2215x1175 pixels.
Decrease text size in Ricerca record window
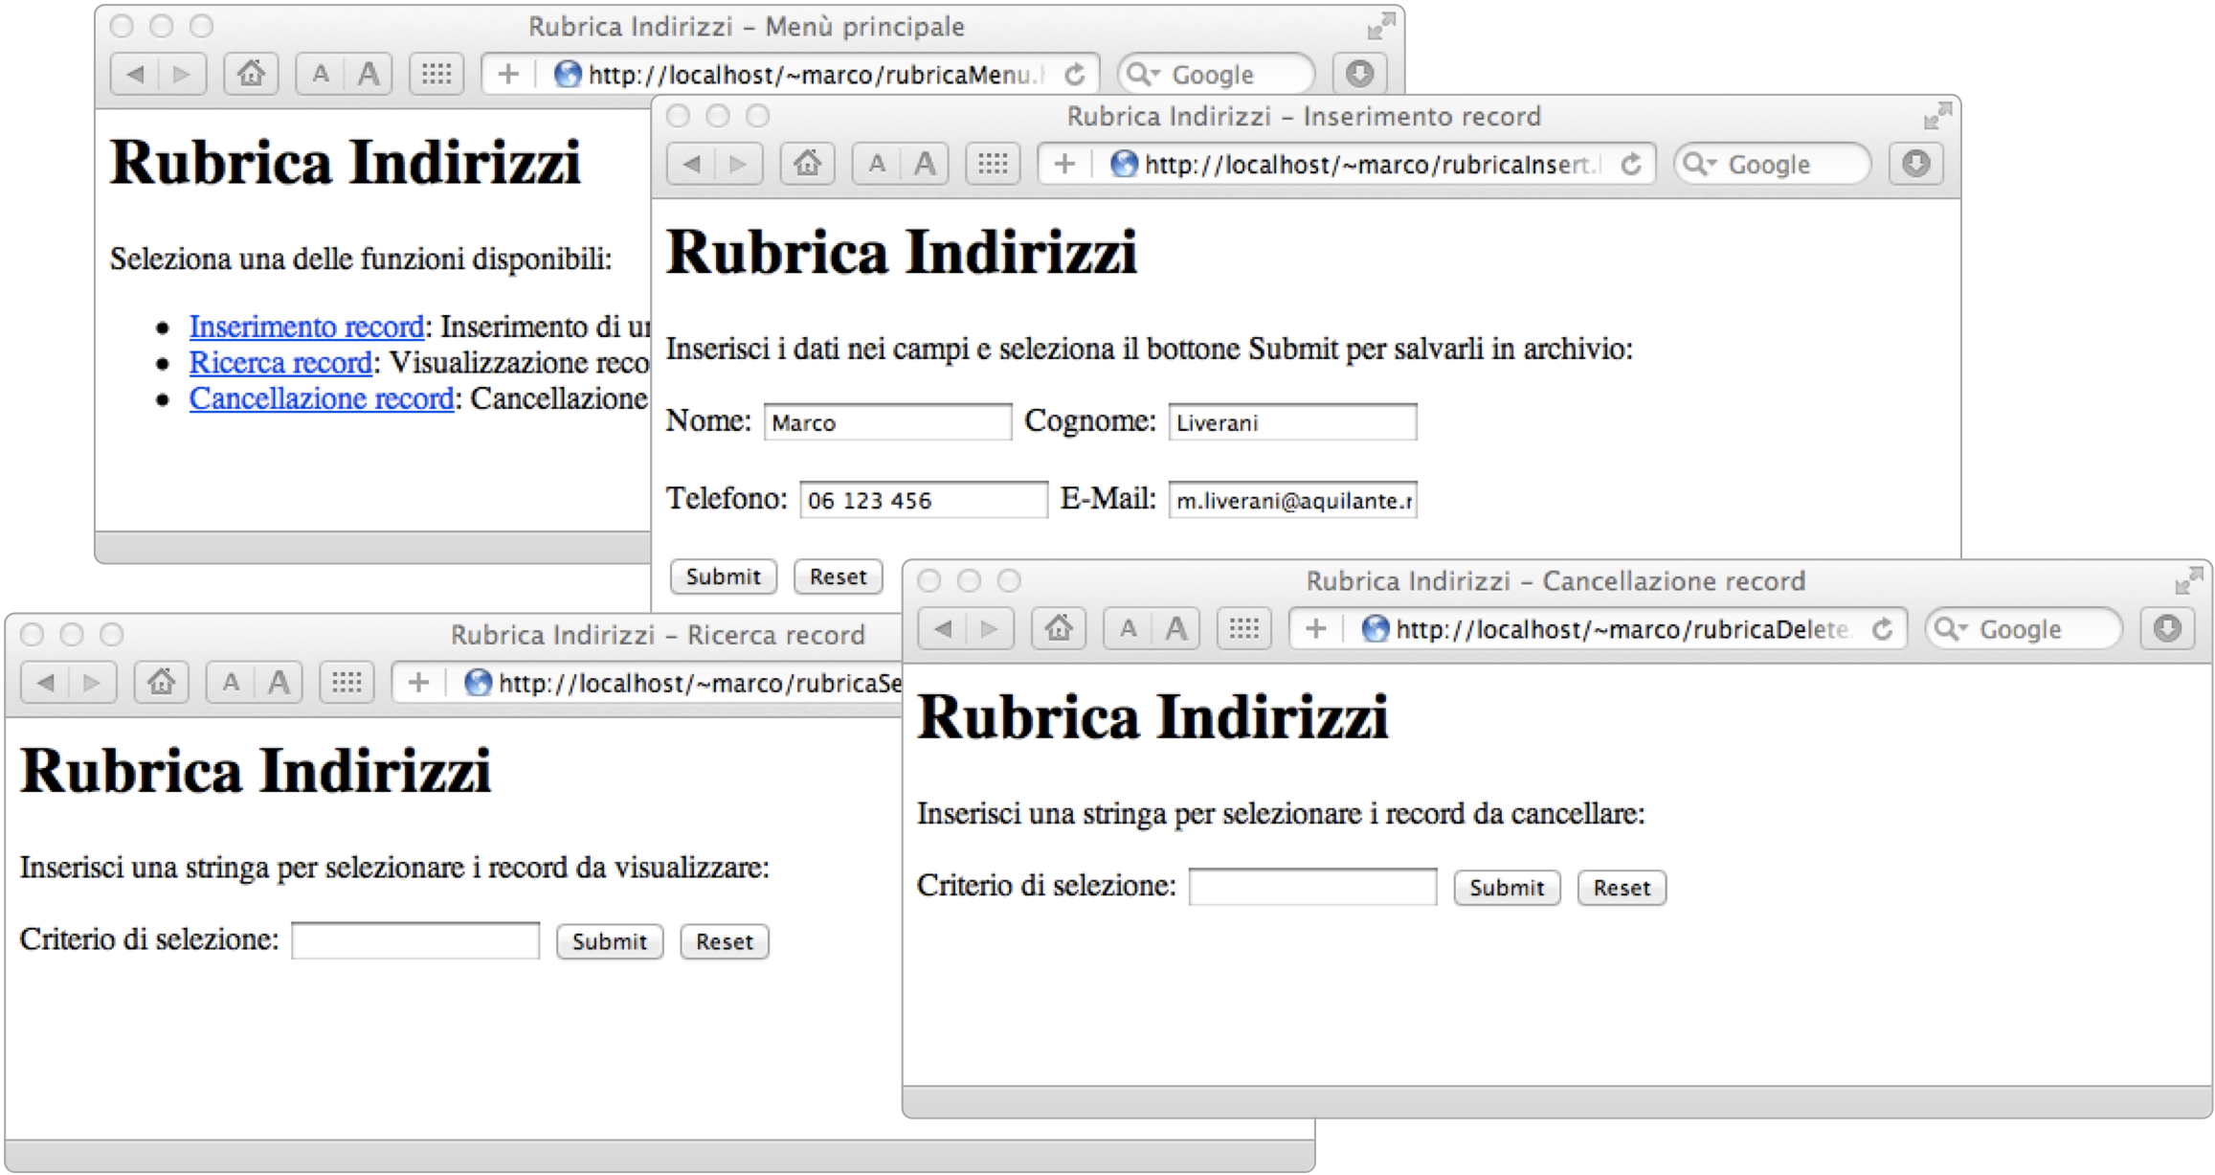(x=231, y=683)
